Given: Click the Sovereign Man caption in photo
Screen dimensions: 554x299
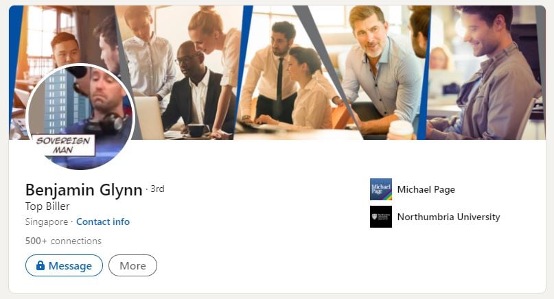Looking at the screenshot, I should click(64, 145).
